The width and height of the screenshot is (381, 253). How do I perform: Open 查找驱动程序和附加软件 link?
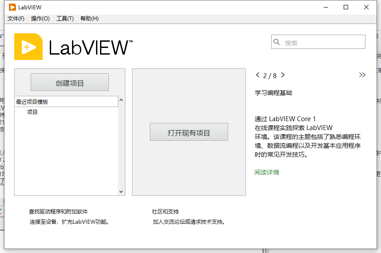[58, 212]
